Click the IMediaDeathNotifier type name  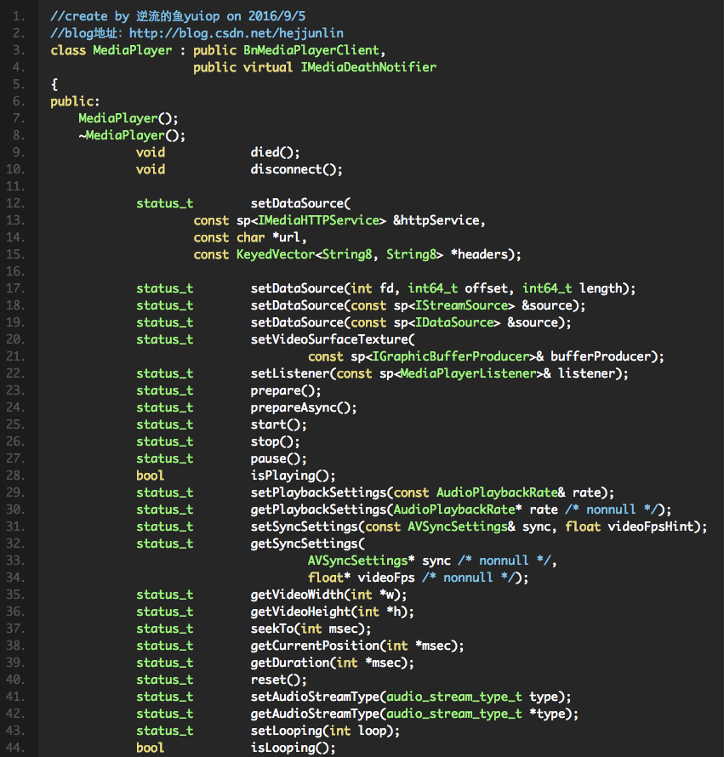(368, 67)
